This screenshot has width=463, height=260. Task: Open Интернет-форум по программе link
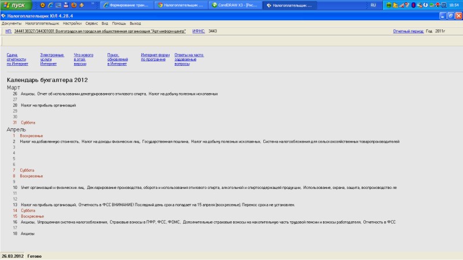coord(155,57)
